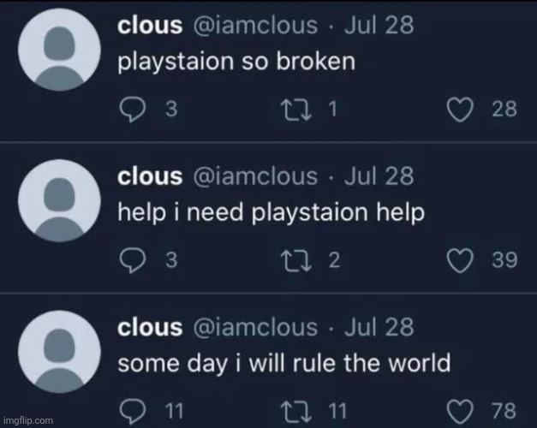Retweet "help i need playstaion help" tweet
The image size is (537, 428).
click(295, 260)
